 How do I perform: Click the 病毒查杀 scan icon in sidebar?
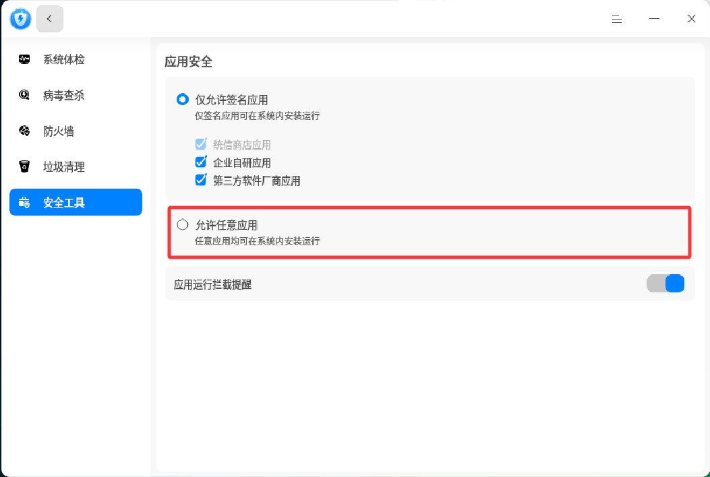pyautogui.click(x=24, y=96)
